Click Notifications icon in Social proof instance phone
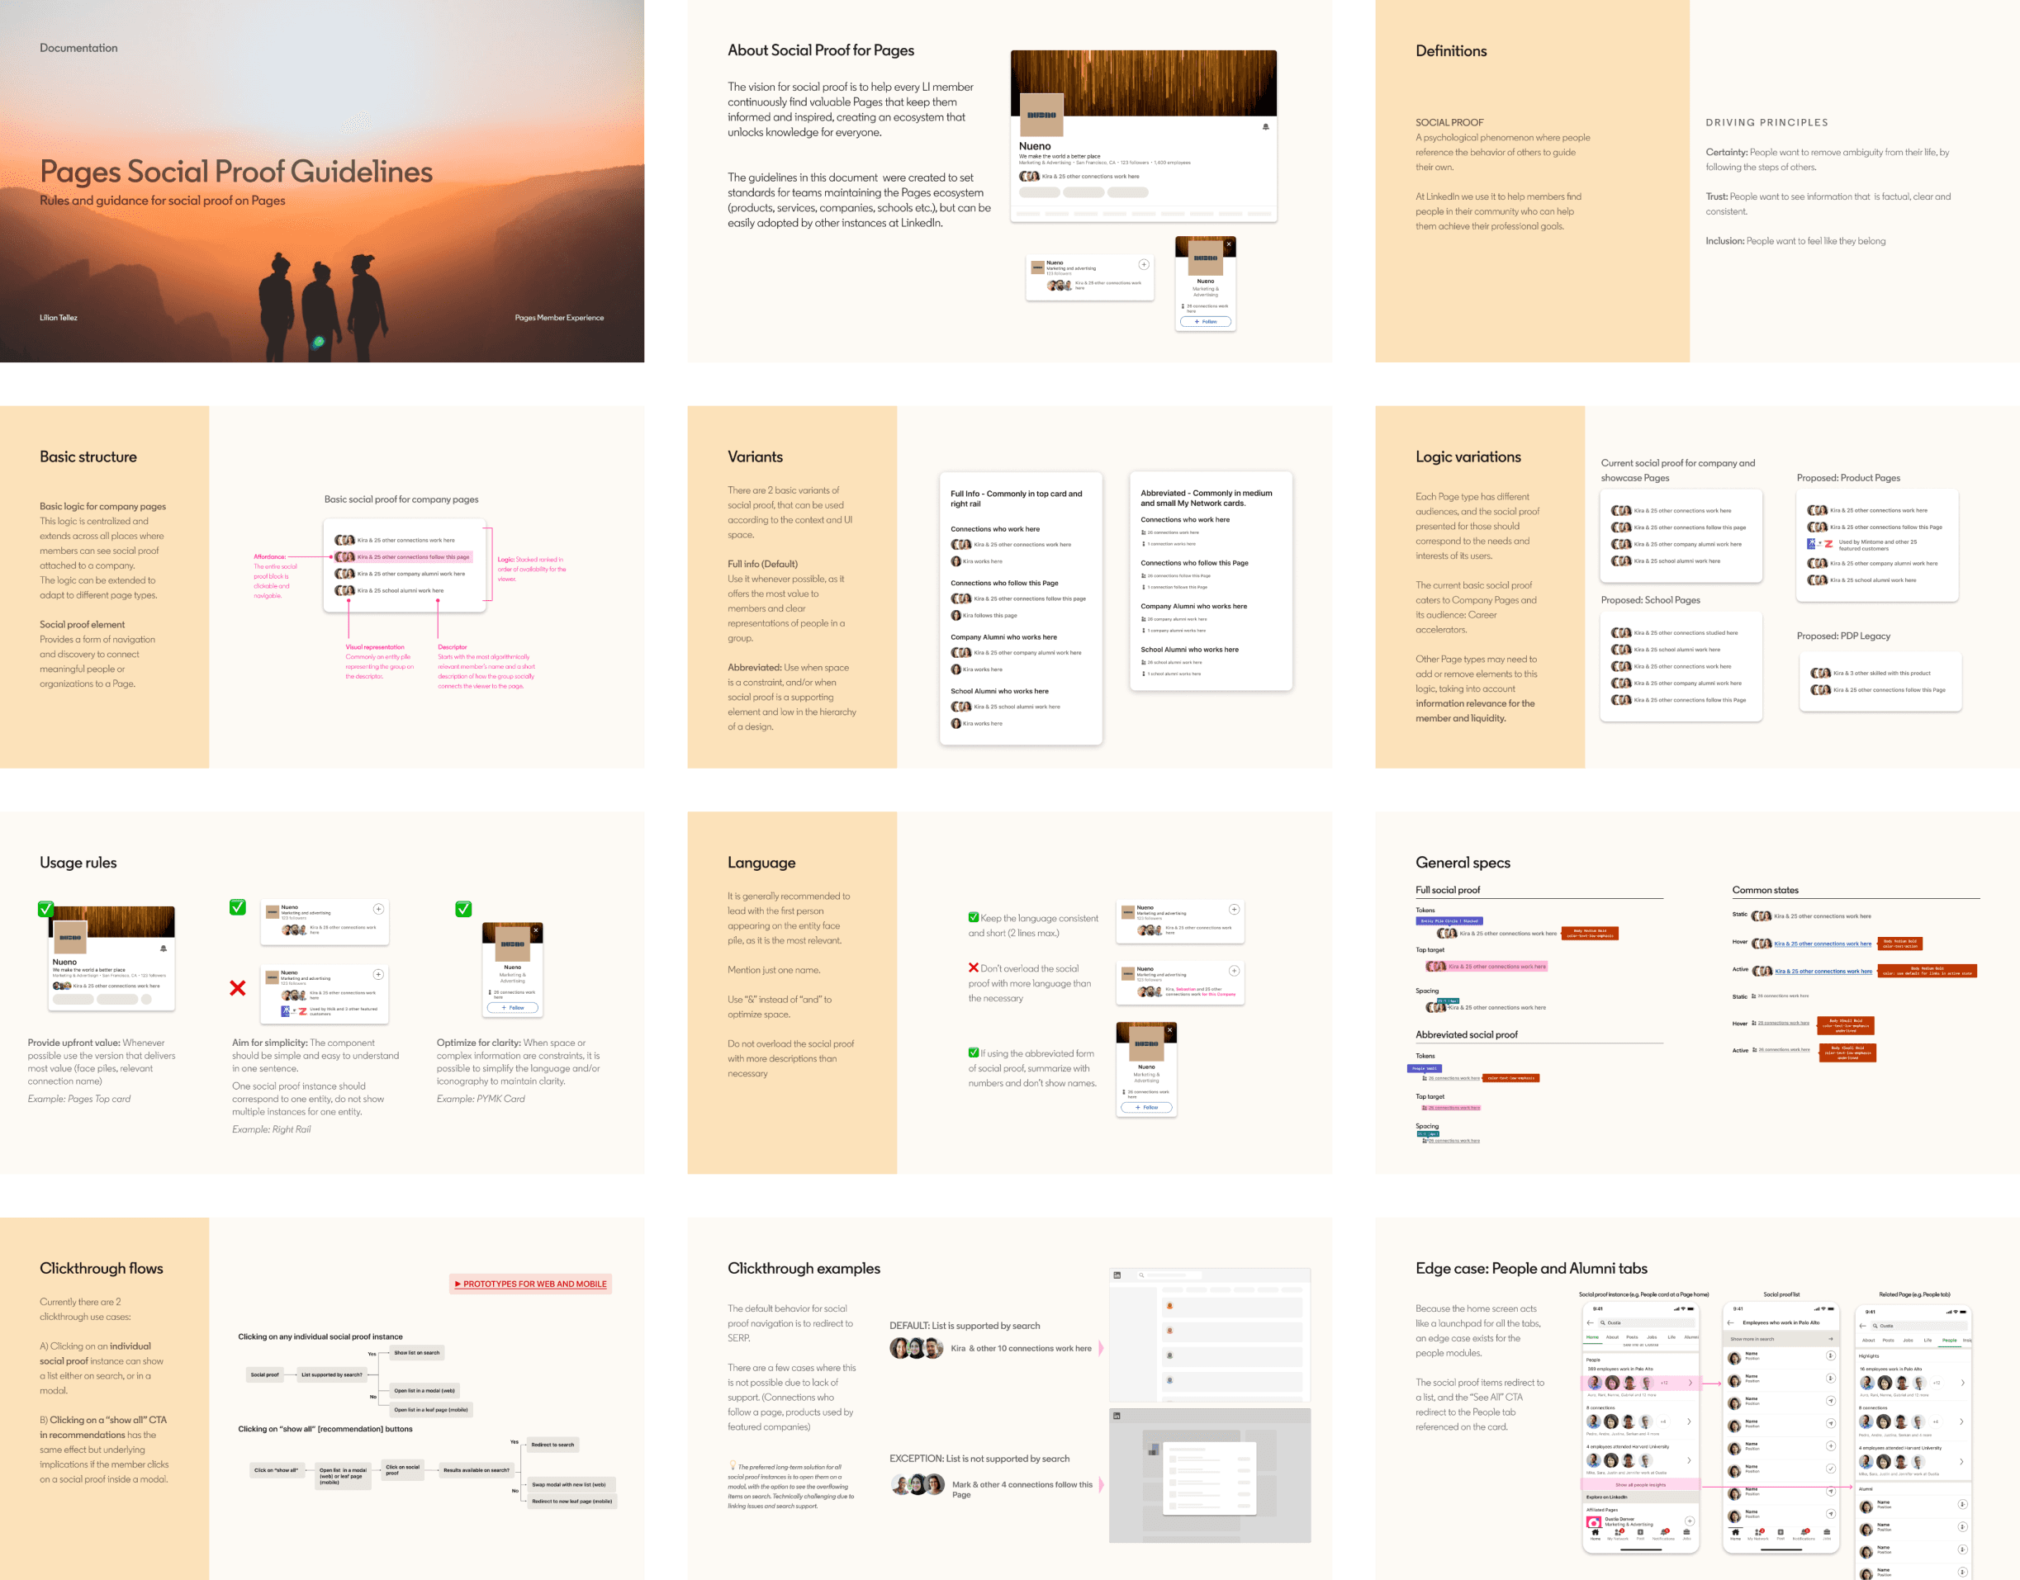Viewport: 2020px width, 1580px height. click(1665, 1533)
